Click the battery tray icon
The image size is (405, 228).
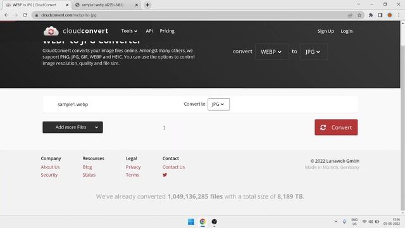(x=377, y=222)
